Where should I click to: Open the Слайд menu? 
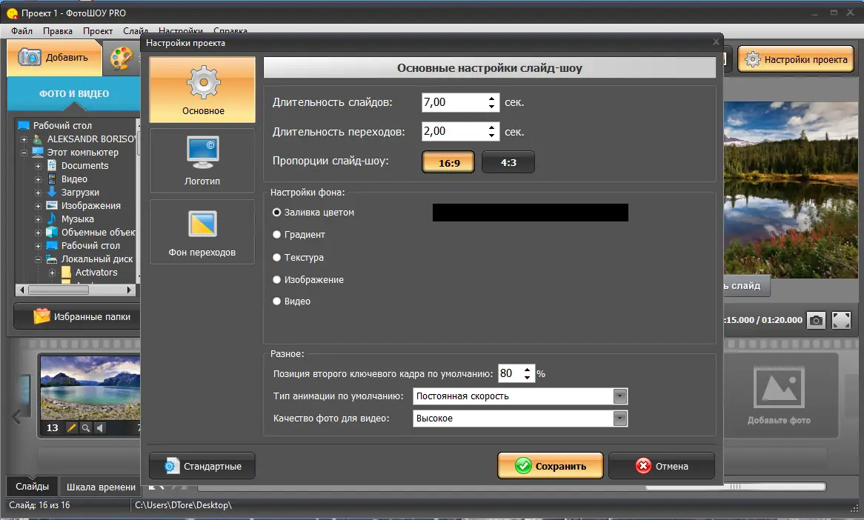click(134, 31)
